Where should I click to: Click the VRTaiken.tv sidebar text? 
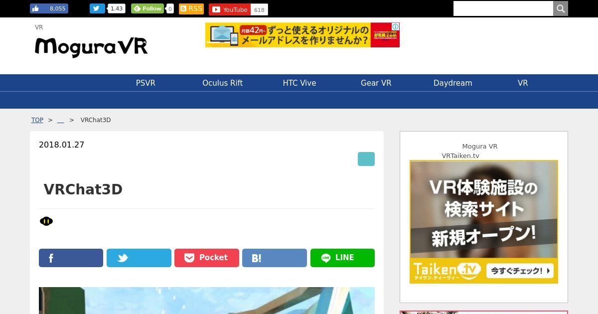(x=460, y=156)
